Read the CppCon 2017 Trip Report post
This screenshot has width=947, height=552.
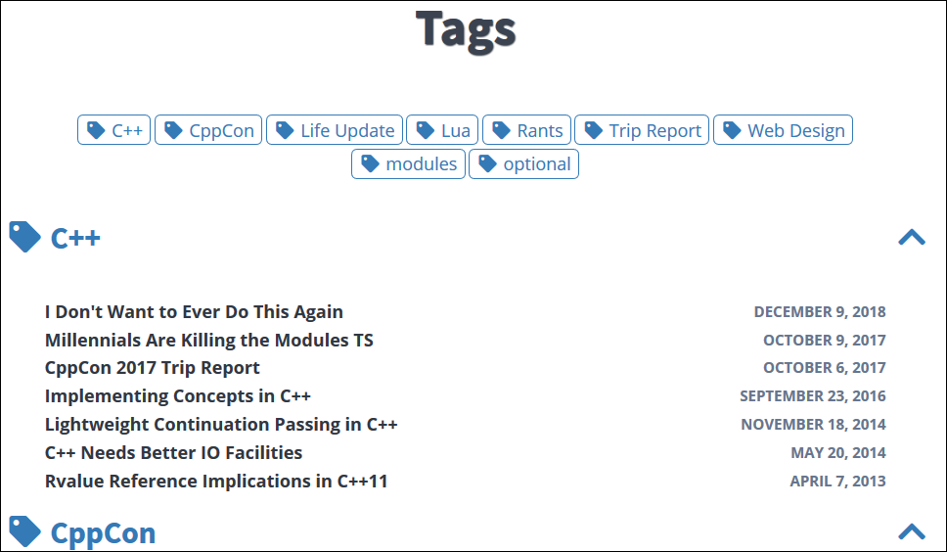click(153, 368)
